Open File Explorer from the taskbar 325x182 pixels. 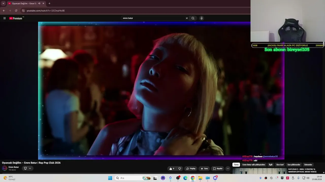200,178
